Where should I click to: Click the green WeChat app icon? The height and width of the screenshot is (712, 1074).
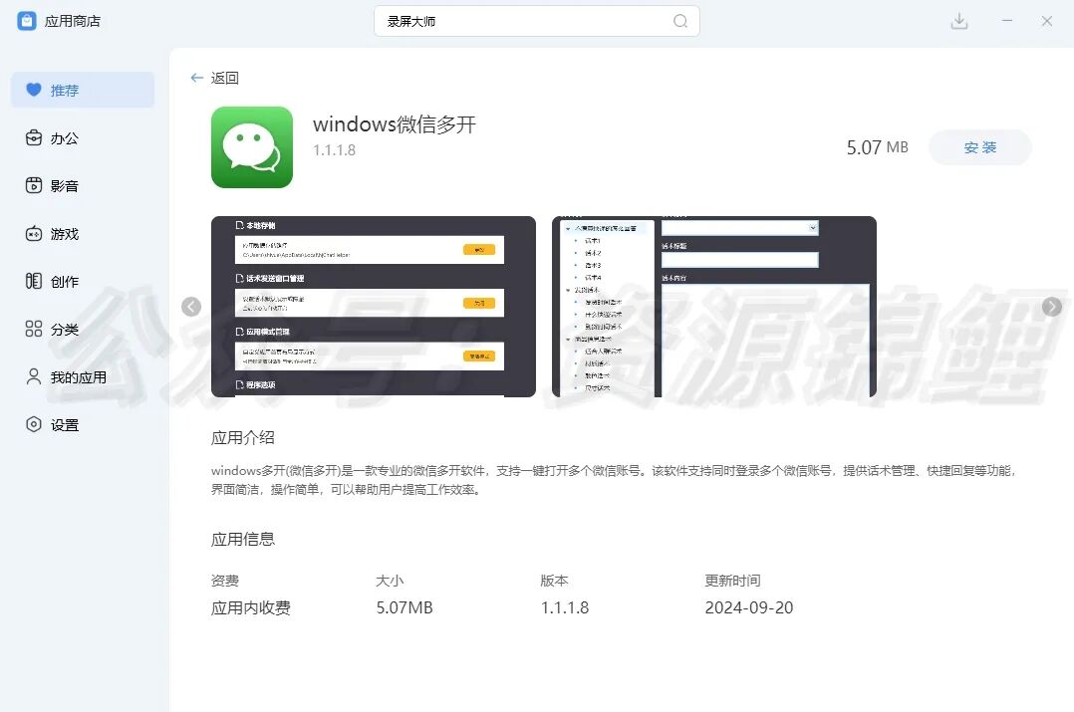tap(252, 147)
